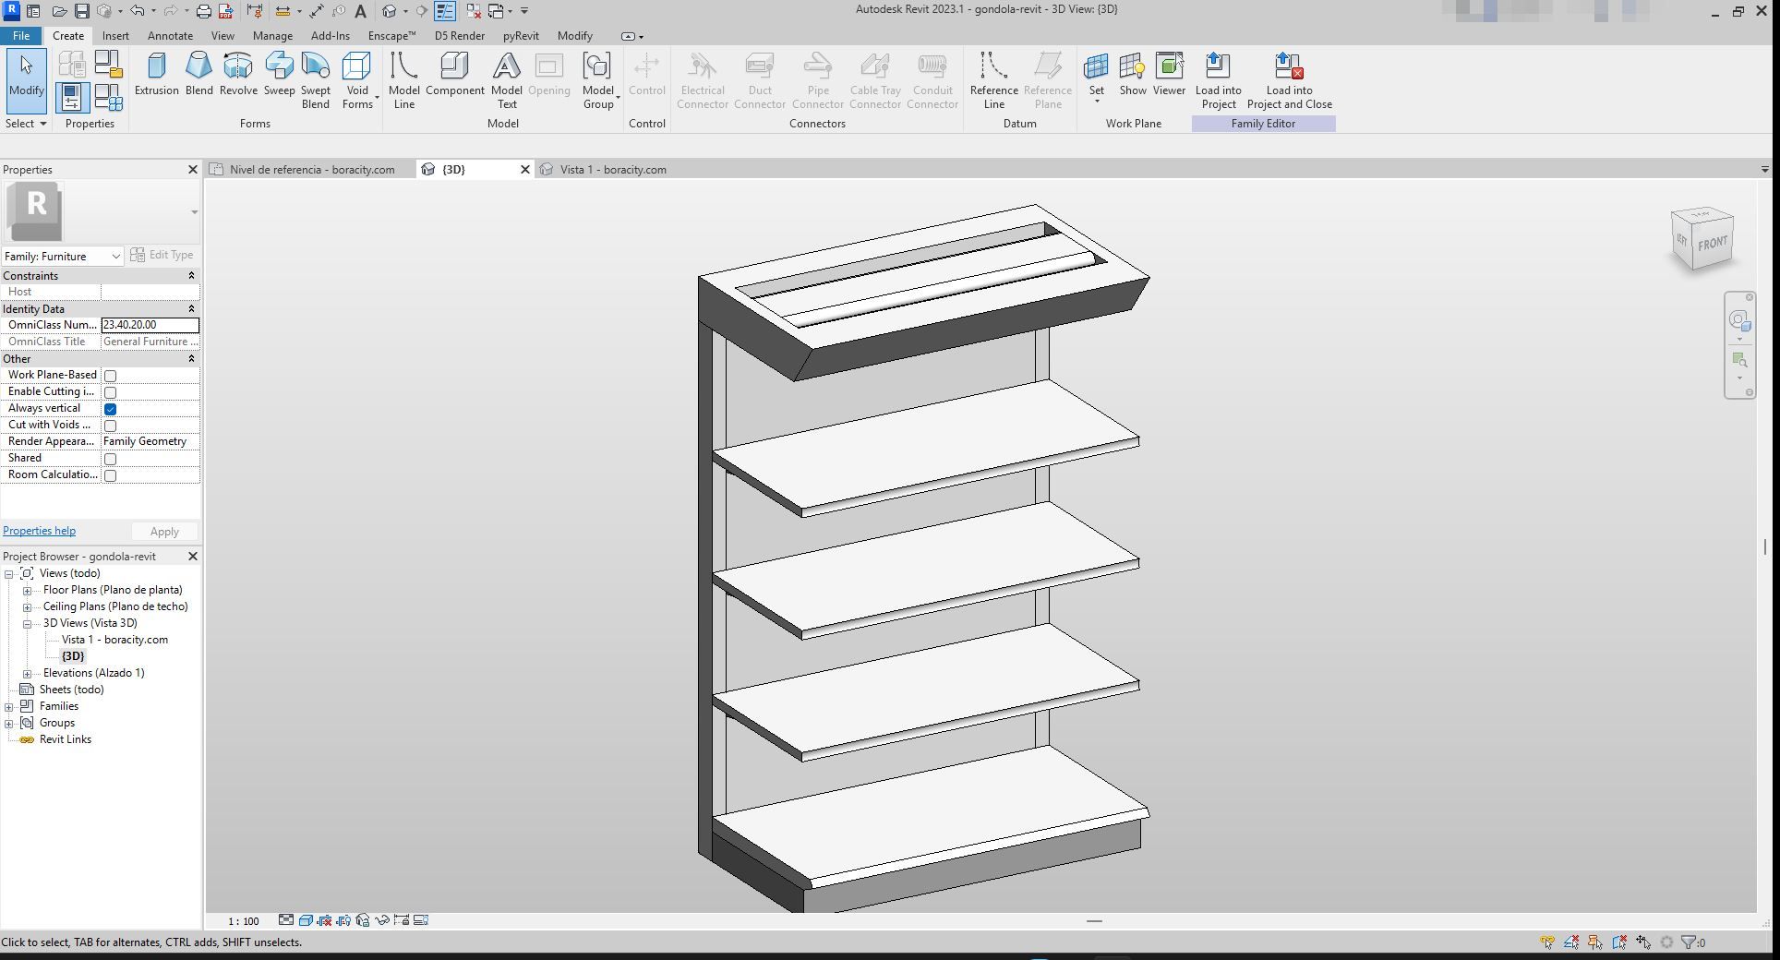Start a Model Line
The width and height of the screenshot is (1780, 960).
point(403,80)
